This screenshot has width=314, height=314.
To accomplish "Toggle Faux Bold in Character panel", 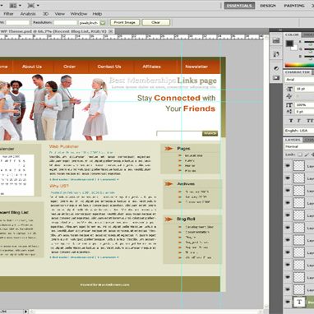I will pos(291,121).
